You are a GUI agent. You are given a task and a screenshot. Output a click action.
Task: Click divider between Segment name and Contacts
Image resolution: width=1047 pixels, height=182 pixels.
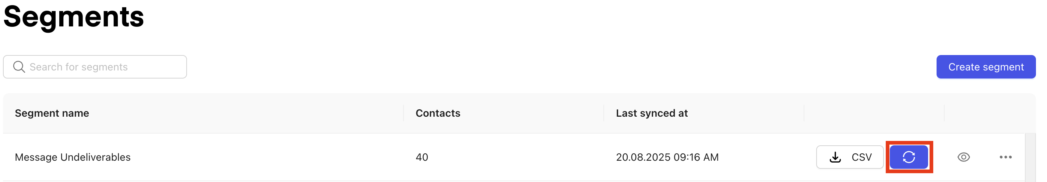coord(403,113)
